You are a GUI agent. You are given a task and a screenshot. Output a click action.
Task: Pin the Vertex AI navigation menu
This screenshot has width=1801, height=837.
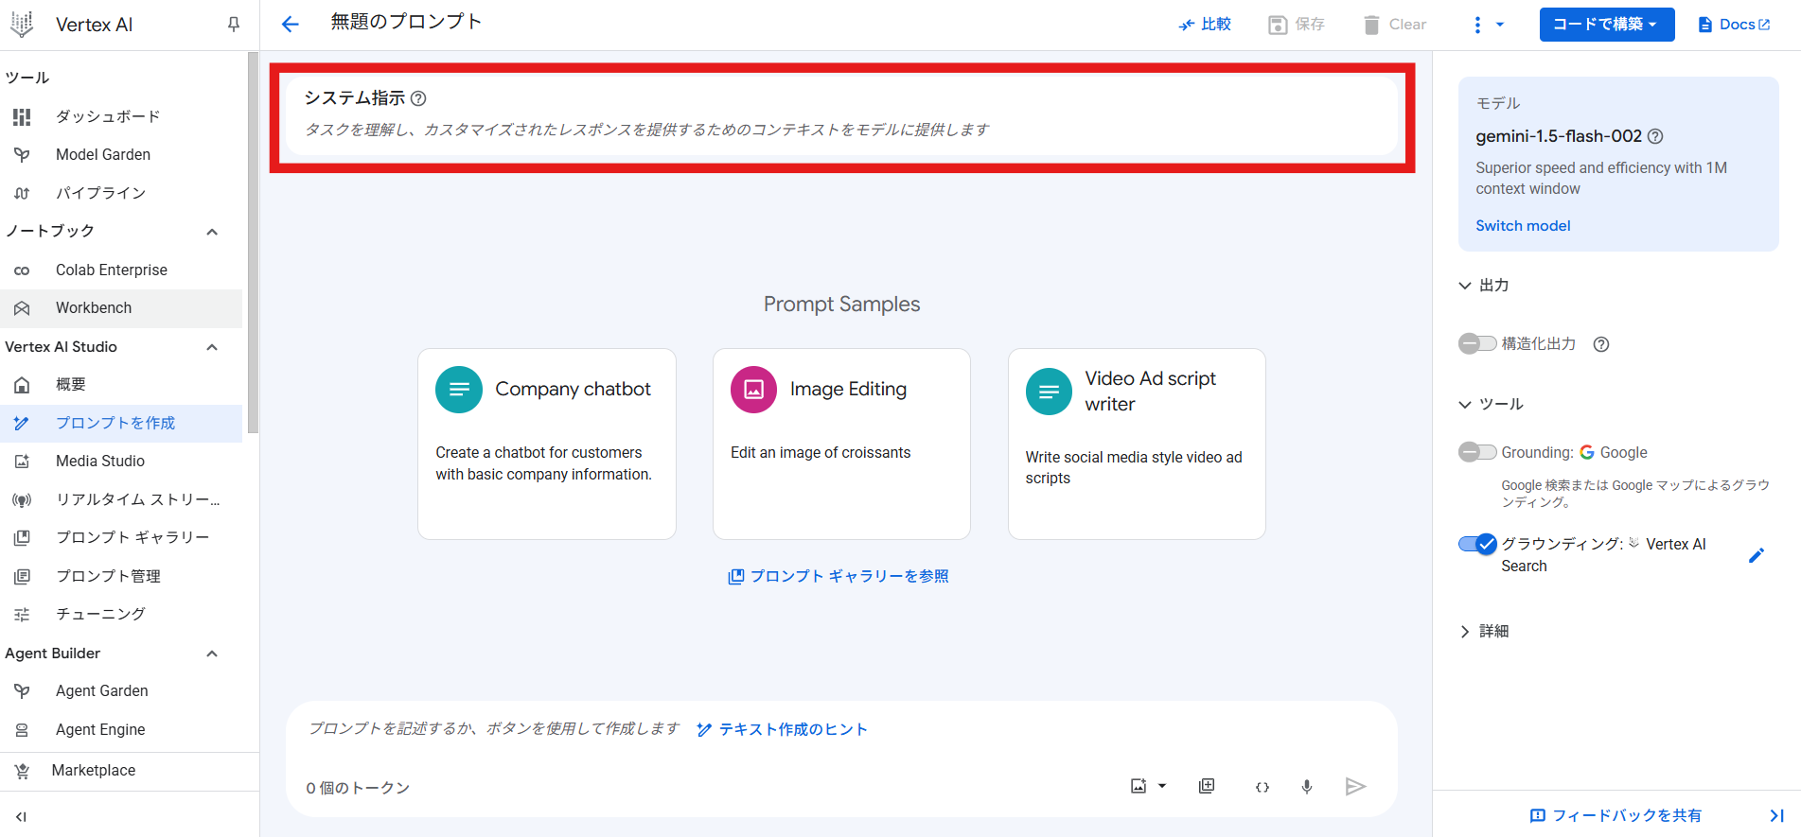pyautogui.click(x=233, y=25)
